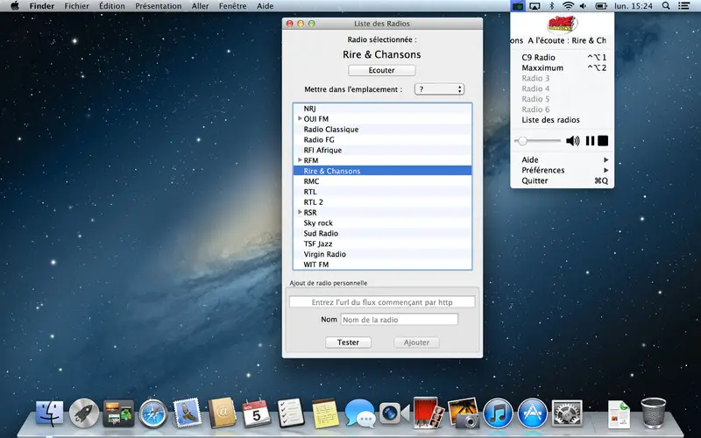Launch FaceTime from the Dock
Screen dimensions: 701x438
[x=393, y=413]
